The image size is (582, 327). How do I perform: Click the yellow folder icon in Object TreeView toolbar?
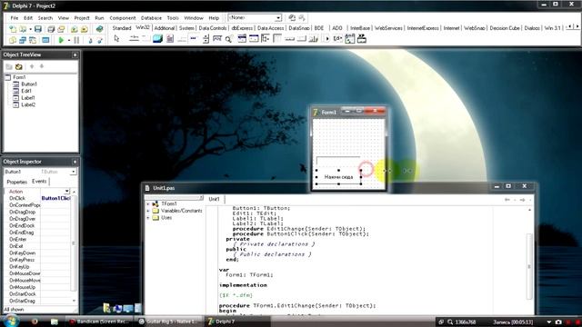(18, 66)
